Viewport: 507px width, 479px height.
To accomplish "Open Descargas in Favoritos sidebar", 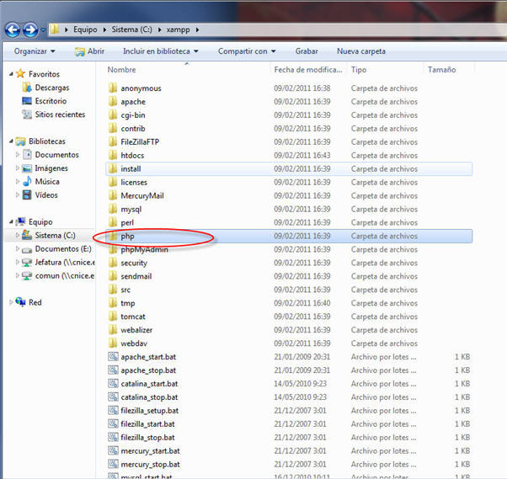I will (51, 88).
